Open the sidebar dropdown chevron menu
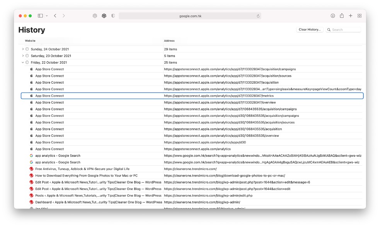Screen dimensions: 380x227 pos(47,16)
